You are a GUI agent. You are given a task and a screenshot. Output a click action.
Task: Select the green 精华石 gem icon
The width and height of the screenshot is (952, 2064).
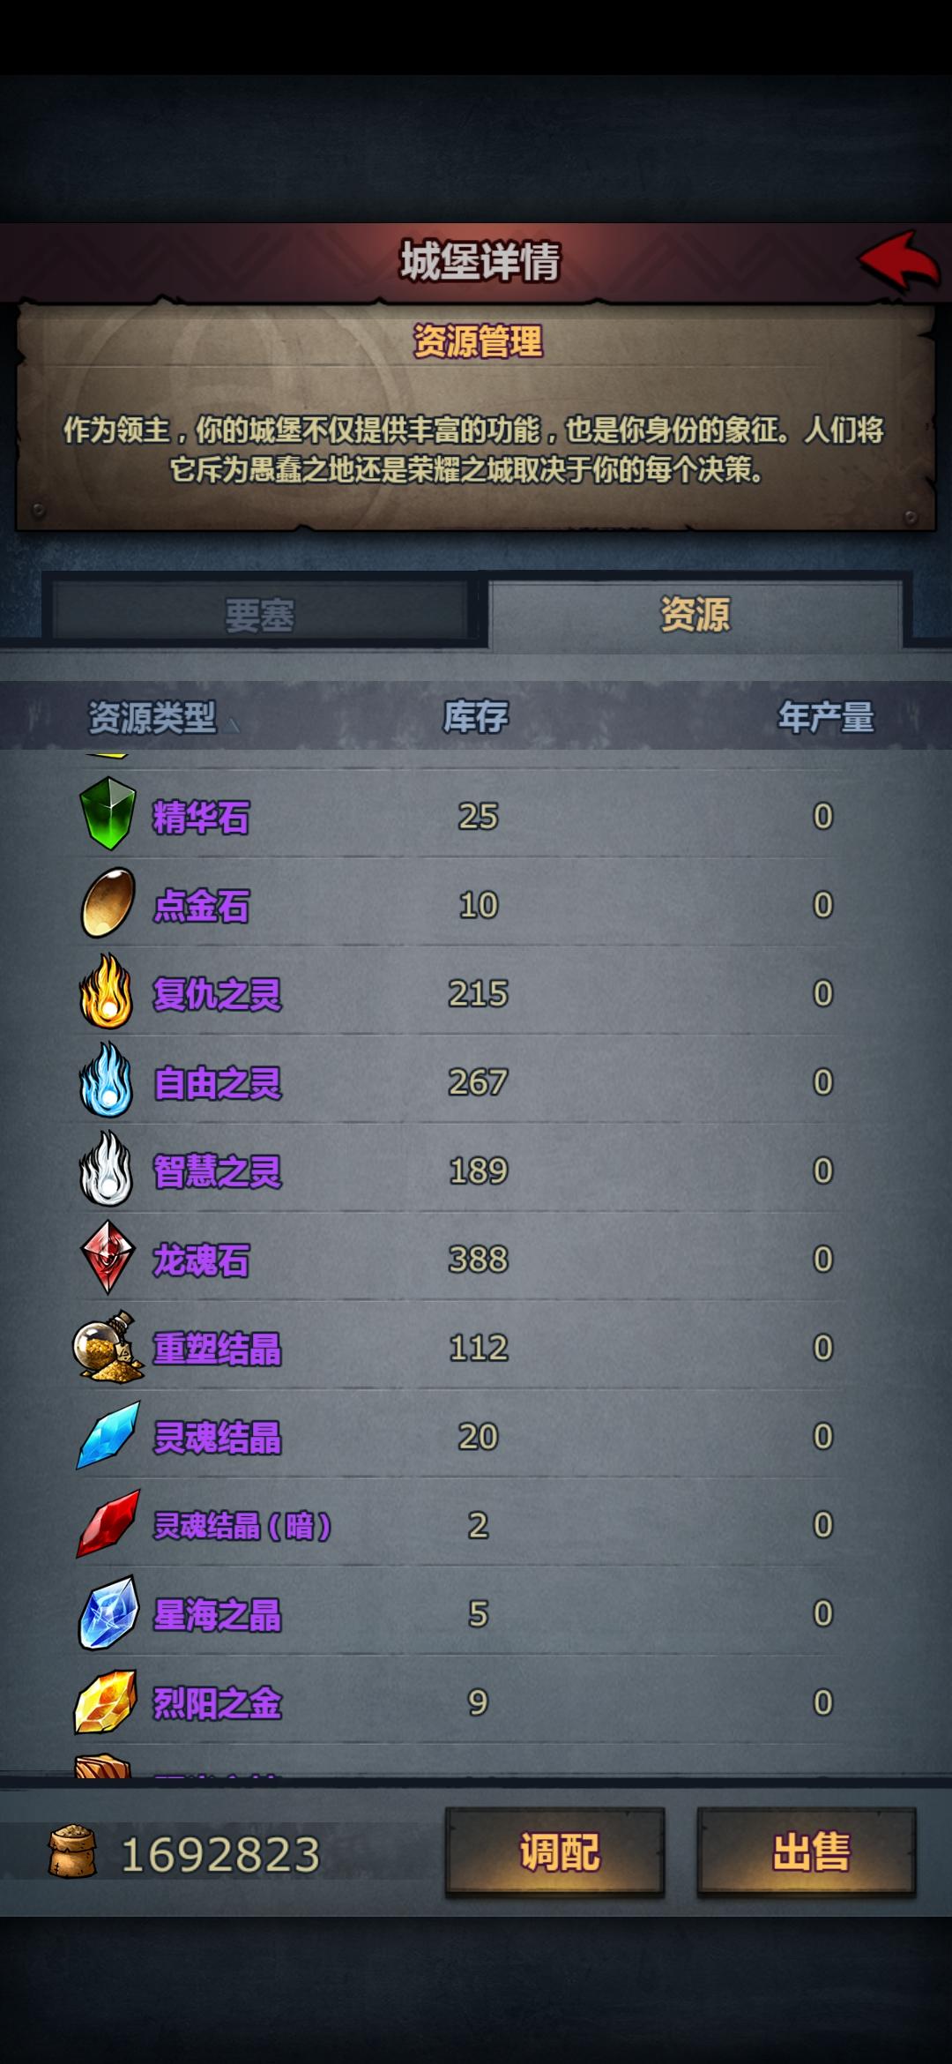[x=108, y=813]
